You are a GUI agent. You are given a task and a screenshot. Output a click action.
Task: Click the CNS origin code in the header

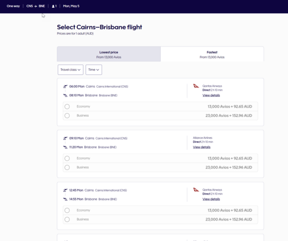click(29, 6)
